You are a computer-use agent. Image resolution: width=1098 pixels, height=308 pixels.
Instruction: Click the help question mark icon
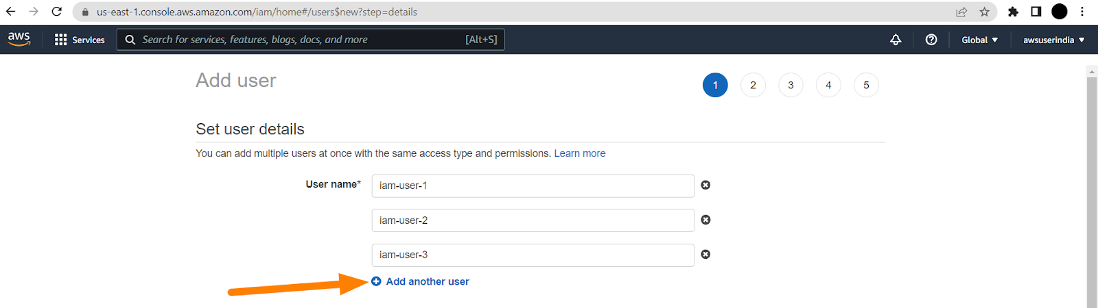(931, 40)
